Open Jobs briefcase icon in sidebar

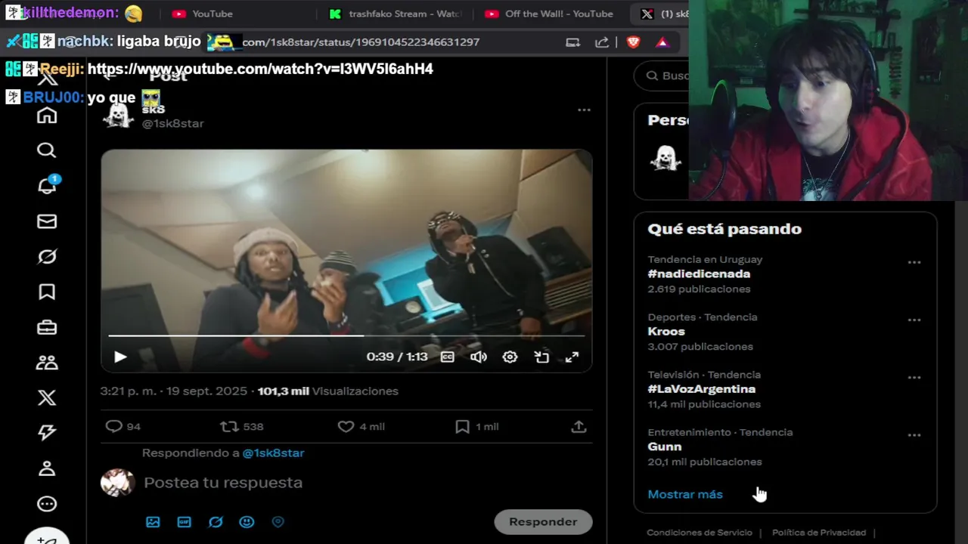click(47, 327)
